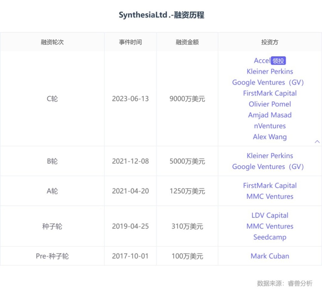The height and width of the screenshot is (300, 322).
Task: Select the A轮 round cell
Action: 52,191
